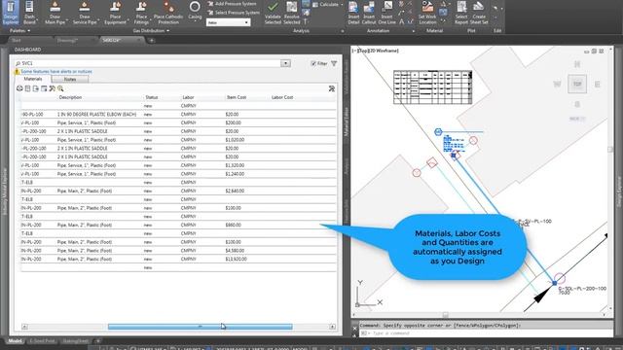Select the Draw Service Pipe tool
This screenshot has height=350, width=623.
(85, 13)
